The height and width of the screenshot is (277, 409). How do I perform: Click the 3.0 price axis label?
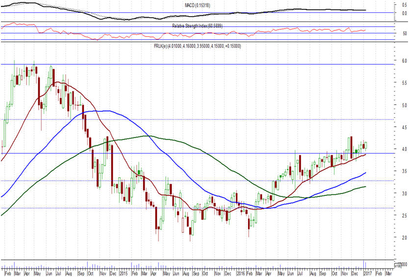[x=404, y=194]
